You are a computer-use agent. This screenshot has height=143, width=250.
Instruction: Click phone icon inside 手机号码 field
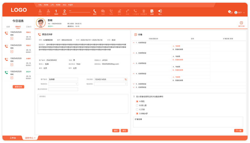[126, 79]
